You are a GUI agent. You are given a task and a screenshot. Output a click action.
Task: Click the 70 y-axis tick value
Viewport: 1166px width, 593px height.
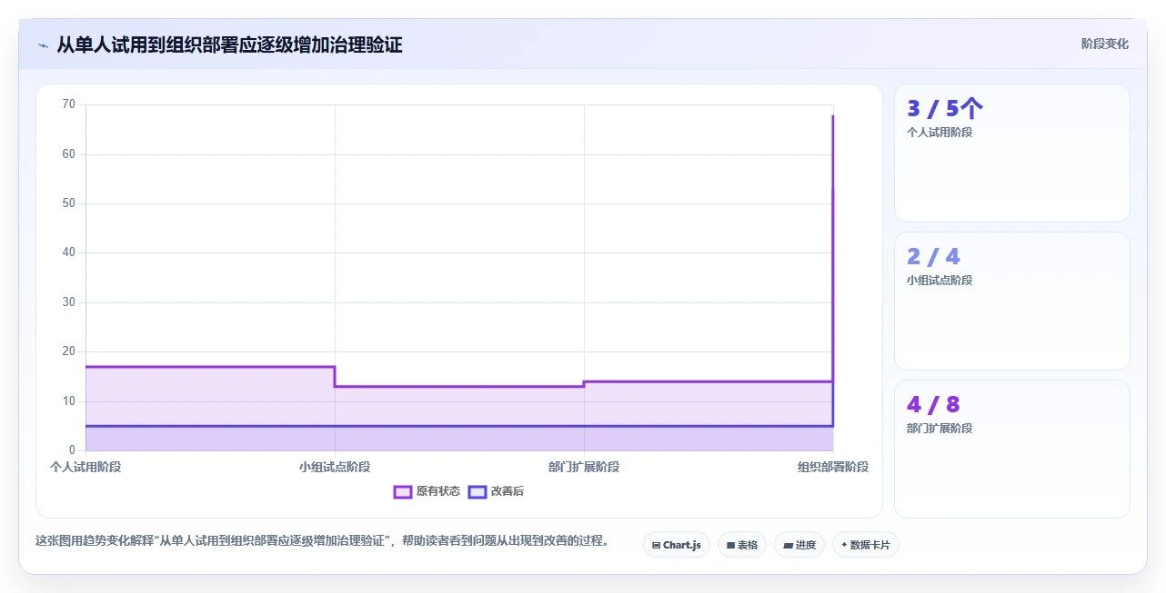pos(69,104)
